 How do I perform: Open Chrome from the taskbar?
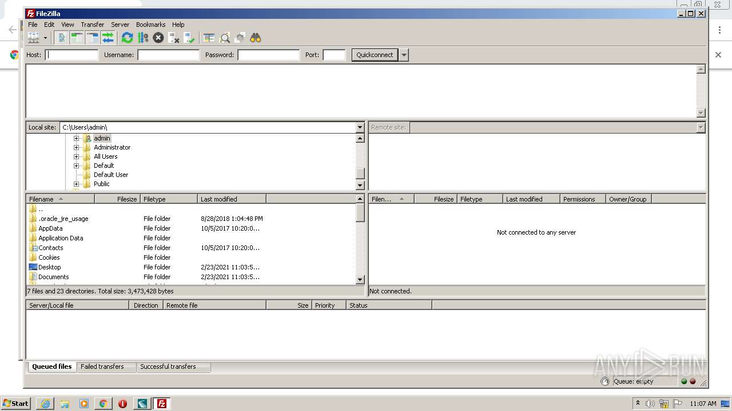tap(103, 404)
